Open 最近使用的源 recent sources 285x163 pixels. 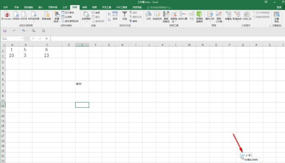click(70, 21)
